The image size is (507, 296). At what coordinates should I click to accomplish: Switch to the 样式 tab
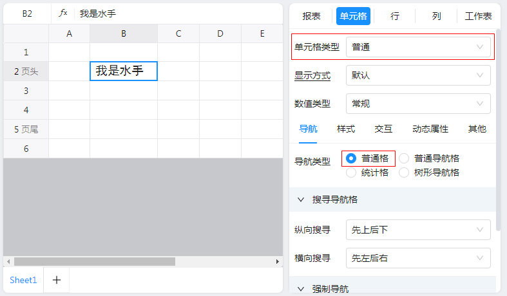(346, 129)
